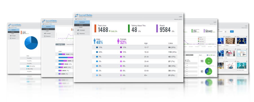Expand Insights in far-left window sidebar
The height and width of the screenshot is (102, 254).
pos(14,33)
